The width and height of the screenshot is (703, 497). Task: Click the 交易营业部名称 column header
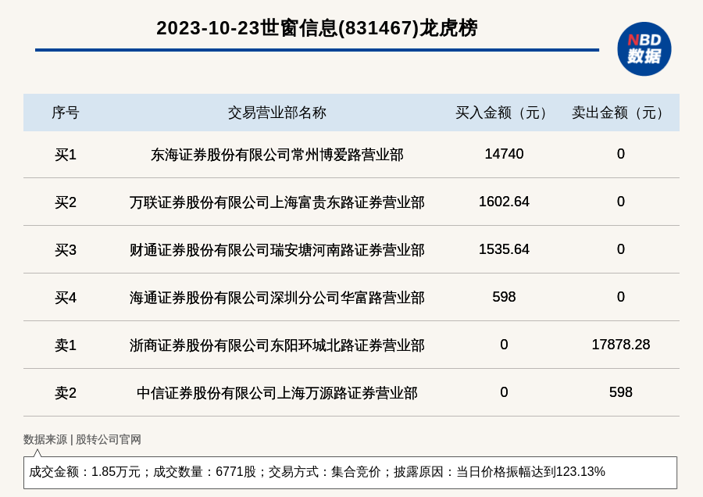click(x=277, y=113)
